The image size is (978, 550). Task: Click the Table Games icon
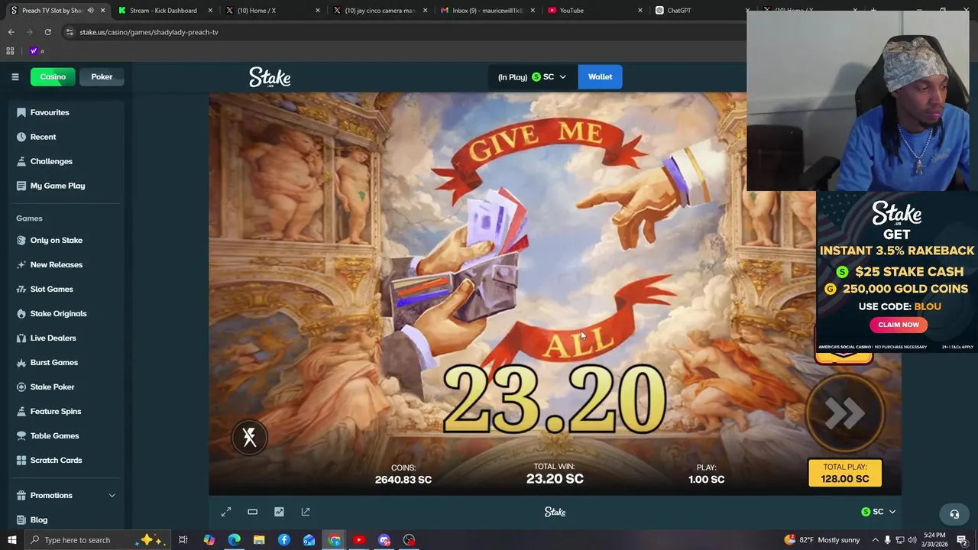[x=21, y=435]
